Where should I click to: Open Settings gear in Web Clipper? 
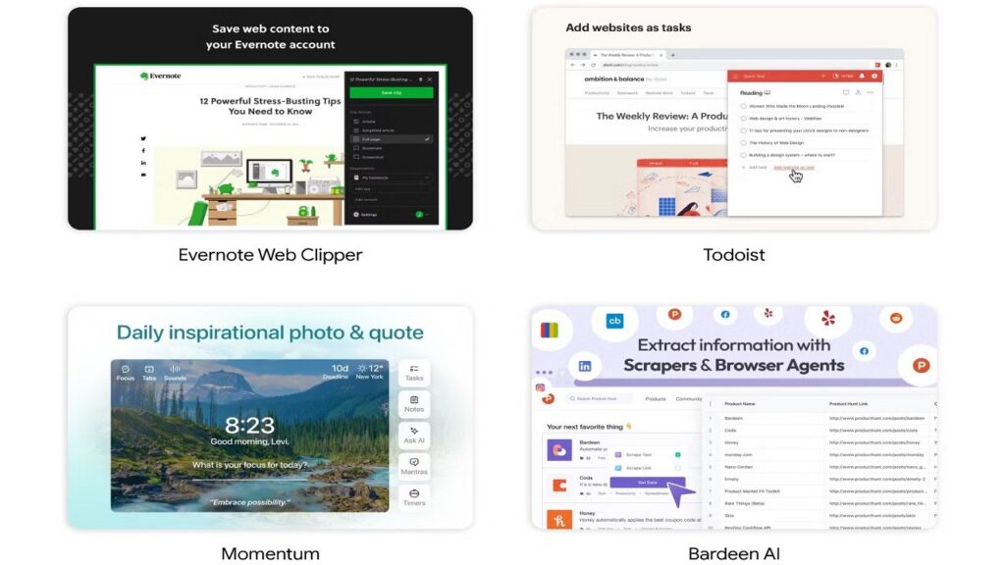tap(356, 215)
